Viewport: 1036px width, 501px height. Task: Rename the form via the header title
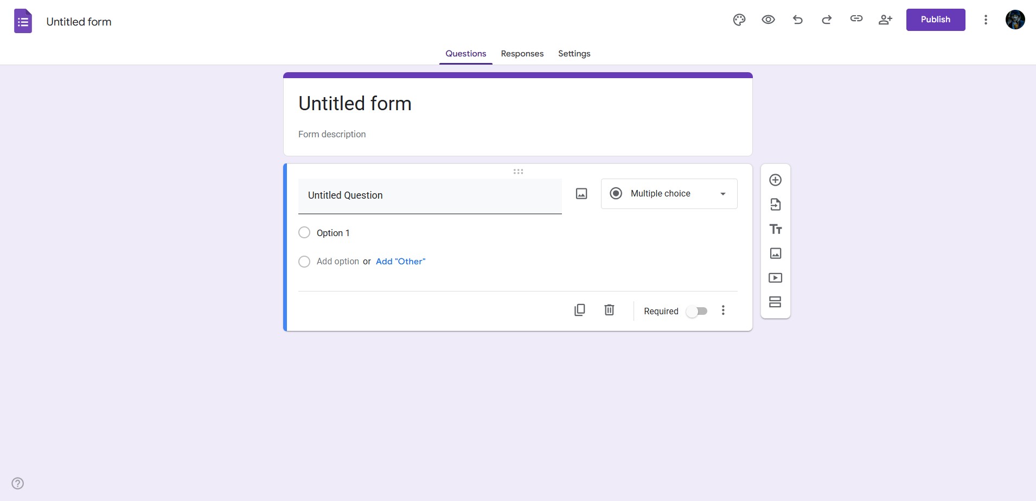pos(79,22)
